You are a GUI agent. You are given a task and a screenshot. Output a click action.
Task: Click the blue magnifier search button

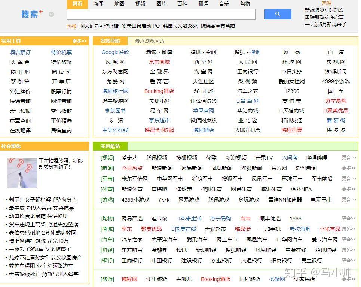(278, 14)
